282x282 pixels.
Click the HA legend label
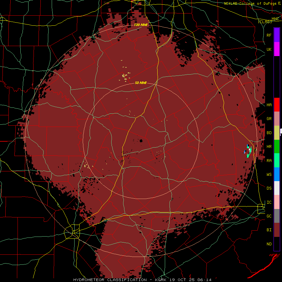click(x=269, y=105)
